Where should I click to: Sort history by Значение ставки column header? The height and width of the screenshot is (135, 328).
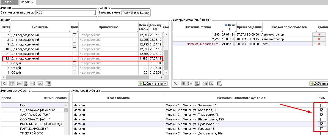click(198, 27)
